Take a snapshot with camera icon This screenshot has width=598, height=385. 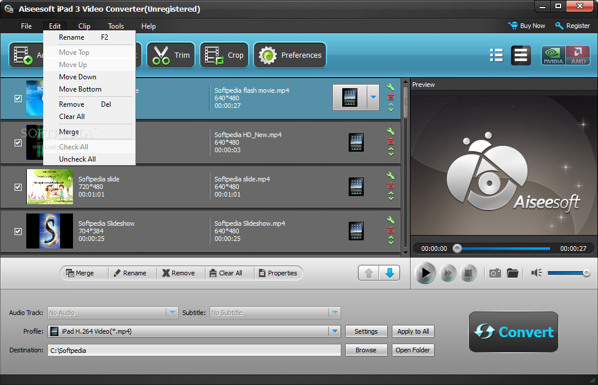495,273
